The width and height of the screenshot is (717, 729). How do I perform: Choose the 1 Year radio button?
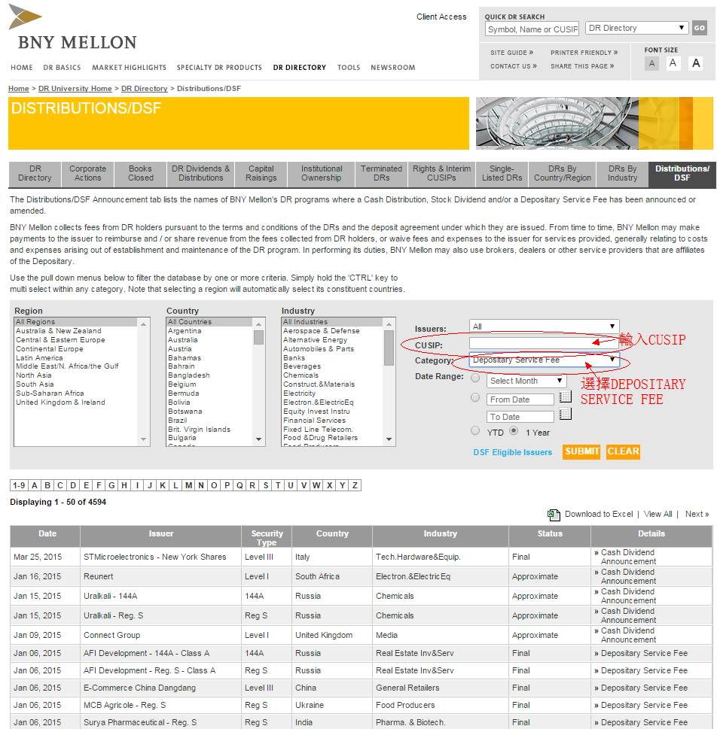pyautogui.click(x=514, y=430)
